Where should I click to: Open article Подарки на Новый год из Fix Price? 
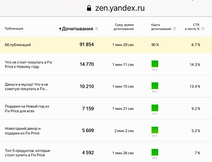[x=27, y=109]
